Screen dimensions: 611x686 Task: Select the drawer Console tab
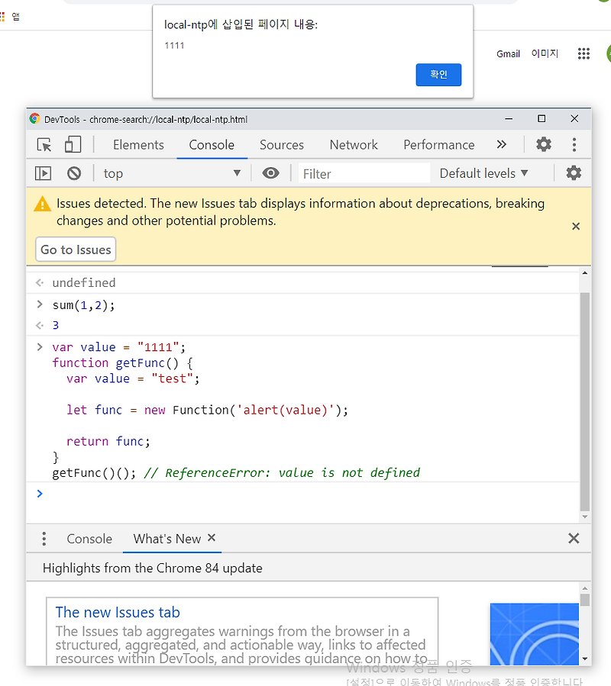89,539
